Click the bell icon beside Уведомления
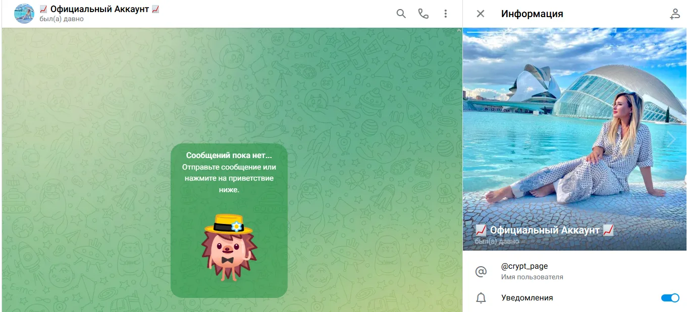This screenshot has width=687, height=312. [481, 298]
